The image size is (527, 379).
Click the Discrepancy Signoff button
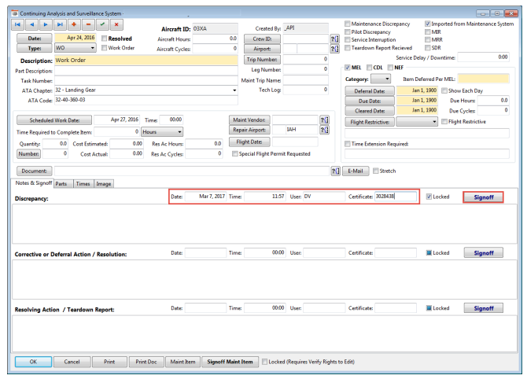coord(483,197)
